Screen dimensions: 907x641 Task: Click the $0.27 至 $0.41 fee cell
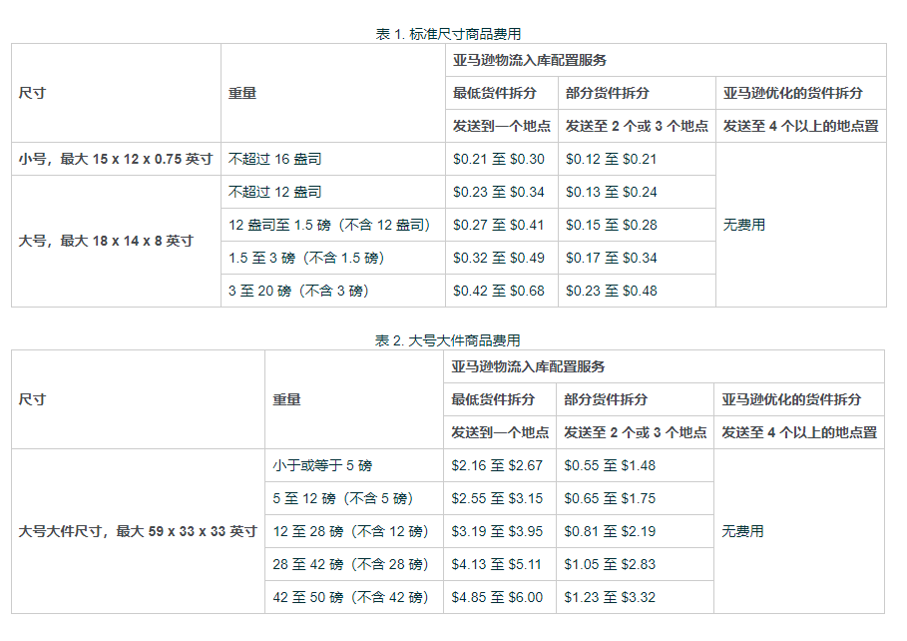(x=499, y=226)
